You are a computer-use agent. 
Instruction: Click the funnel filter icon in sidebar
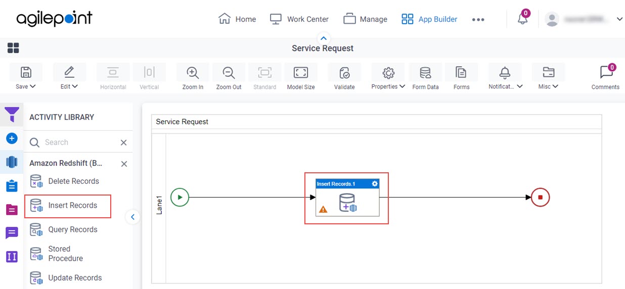(12, 115)
